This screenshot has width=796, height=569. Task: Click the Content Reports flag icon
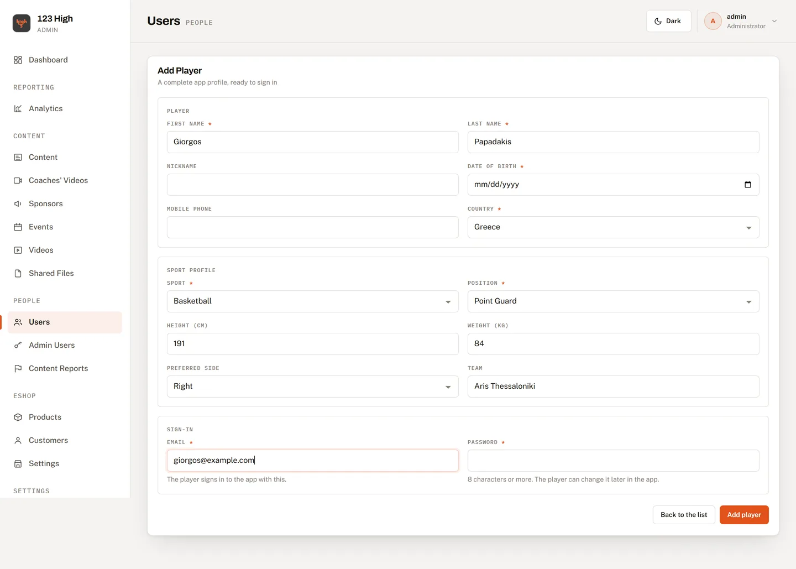pyautogui.click(x=18, y=368)
